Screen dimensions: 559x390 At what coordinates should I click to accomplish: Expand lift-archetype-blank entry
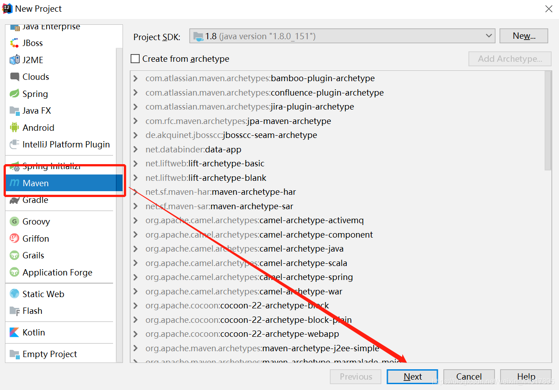coord(136,178)
